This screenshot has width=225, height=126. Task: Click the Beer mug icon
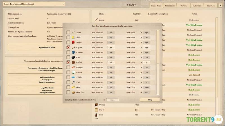coord(73,38)
